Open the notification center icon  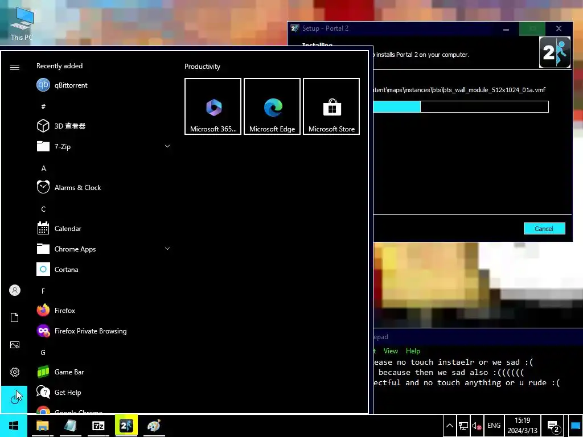[553, 426]
